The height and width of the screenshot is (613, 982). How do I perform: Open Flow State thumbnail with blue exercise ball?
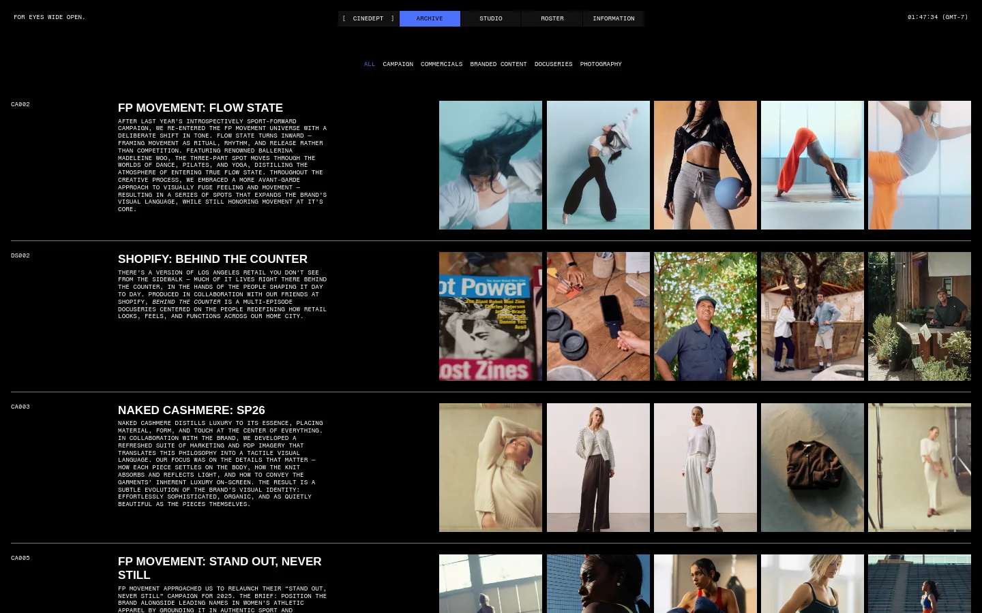click(x=705, y=165)
